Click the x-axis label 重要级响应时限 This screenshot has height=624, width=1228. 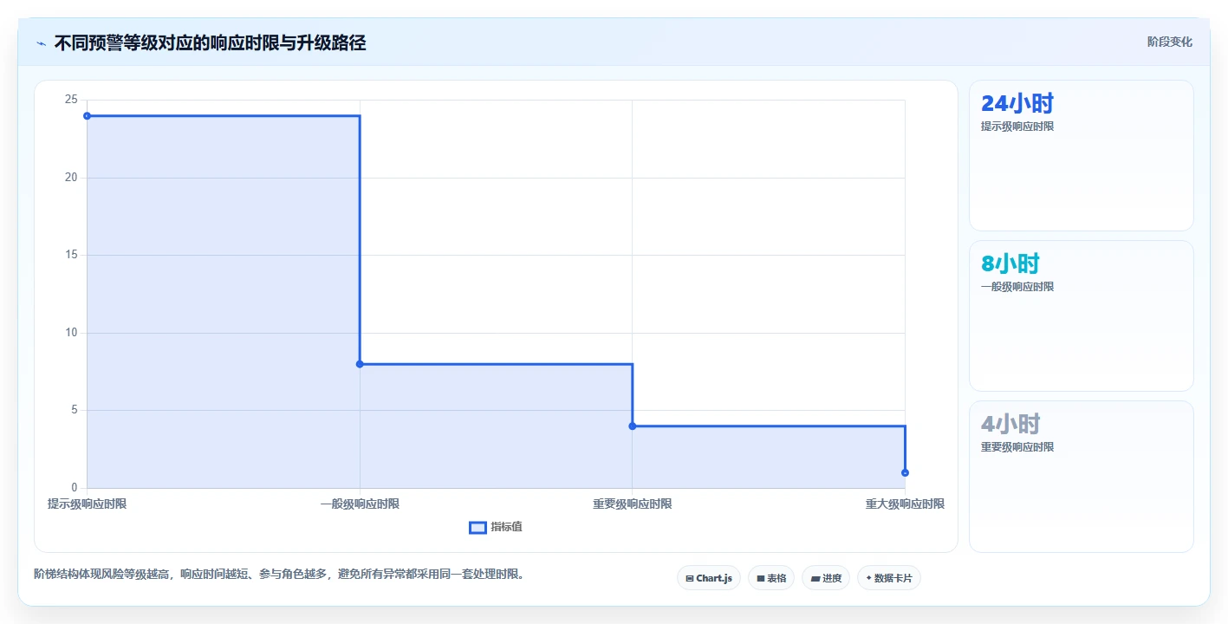633,504
